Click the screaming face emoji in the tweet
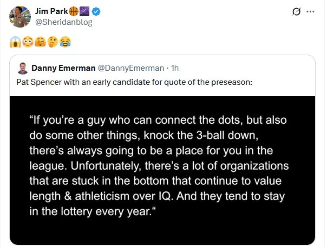The height and width of the screenshot is (247, 327). [14, 41]
